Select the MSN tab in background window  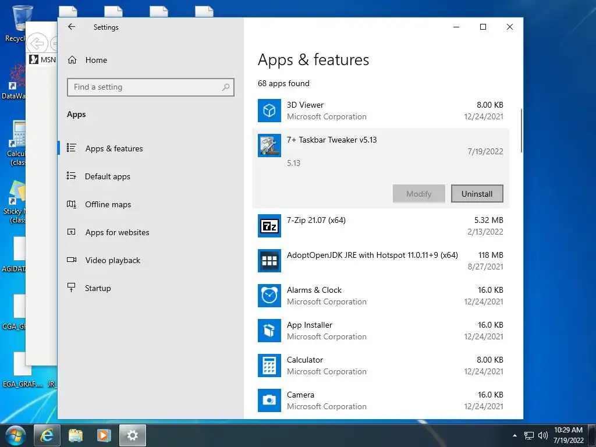pyautogui.click(x=43, y=60)
